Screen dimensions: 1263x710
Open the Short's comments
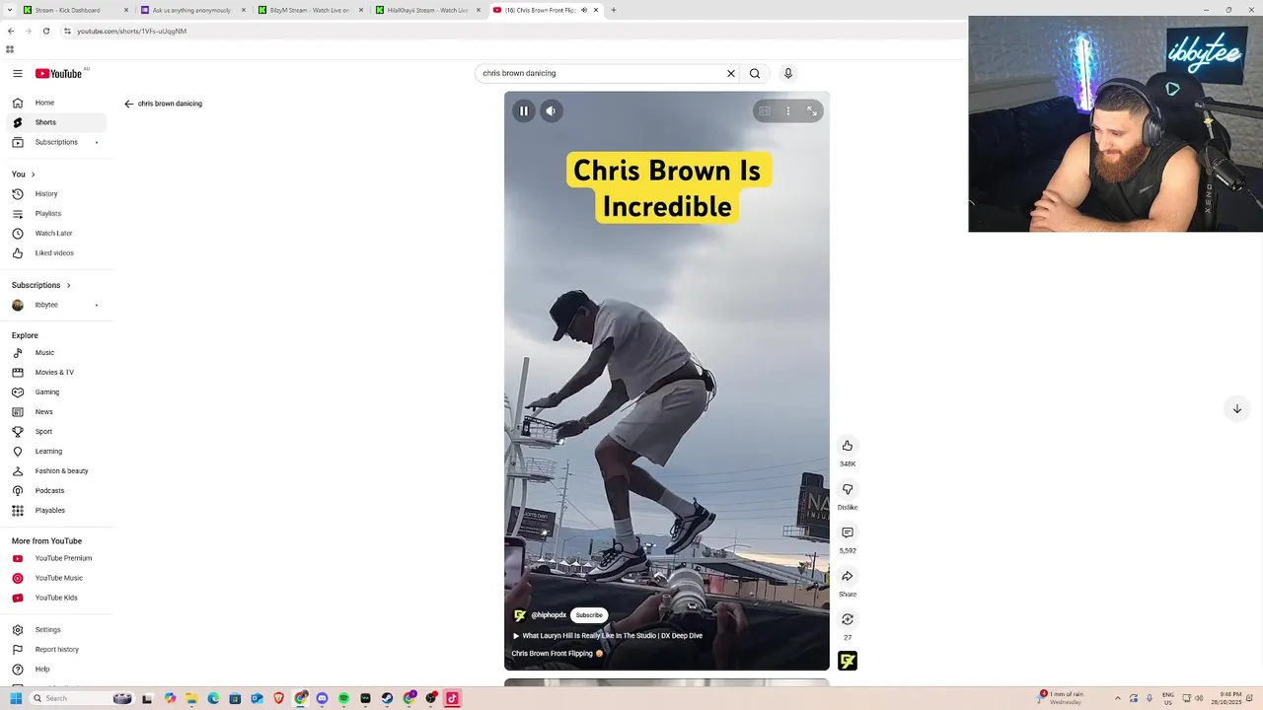848,532
